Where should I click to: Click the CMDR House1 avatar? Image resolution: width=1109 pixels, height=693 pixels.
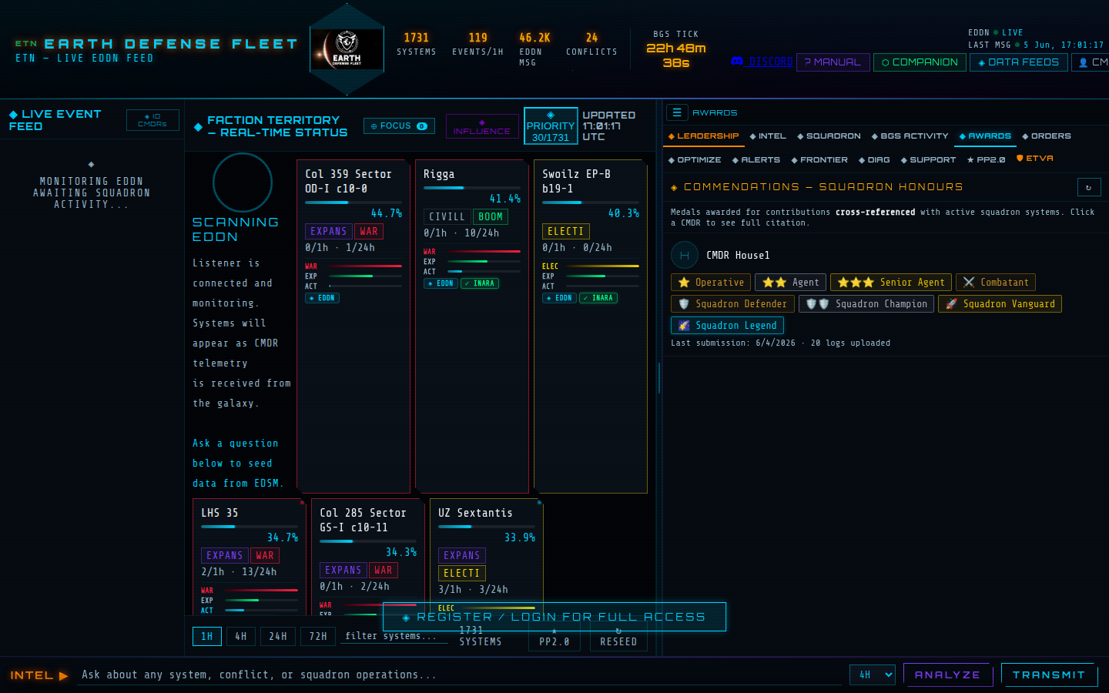[685, 255]
